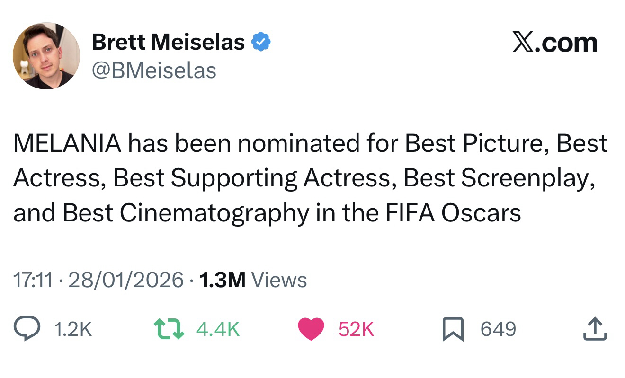View the 1.3M Views analytics
The height and width of the screenshot is (378, 625).
pyautogui.click(x=253, y=280)
